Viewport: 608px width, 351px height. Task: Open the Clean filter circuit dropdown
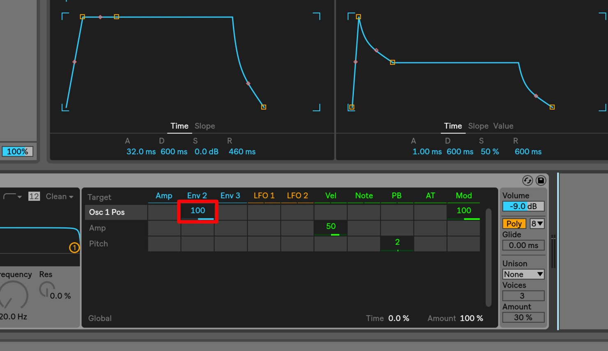coord(60,196)
